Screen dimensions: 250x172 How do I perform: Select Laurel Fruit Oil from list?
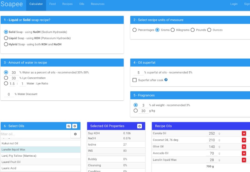[41, 162]
